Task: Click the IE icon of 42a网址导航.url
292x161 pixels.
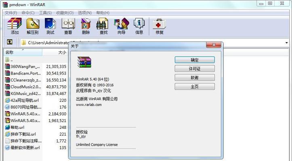Action: [x=7, y=100]
